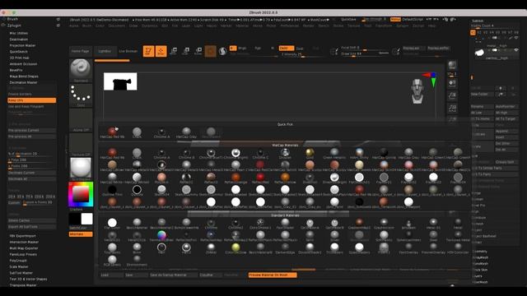Select the ReflectYellow material
This screenshot has width=527, height=296.
[x=285, y=178]
